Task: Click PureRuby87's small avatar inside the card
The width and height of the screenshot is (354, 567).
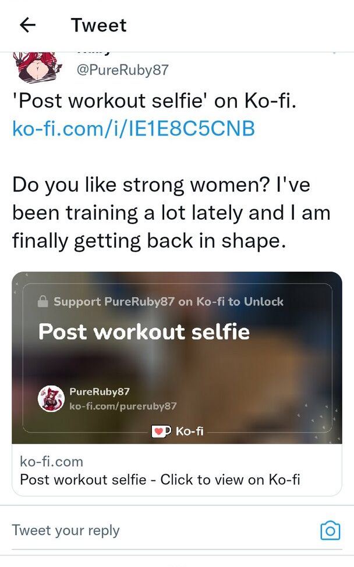Action: click(x=51, y=400)
